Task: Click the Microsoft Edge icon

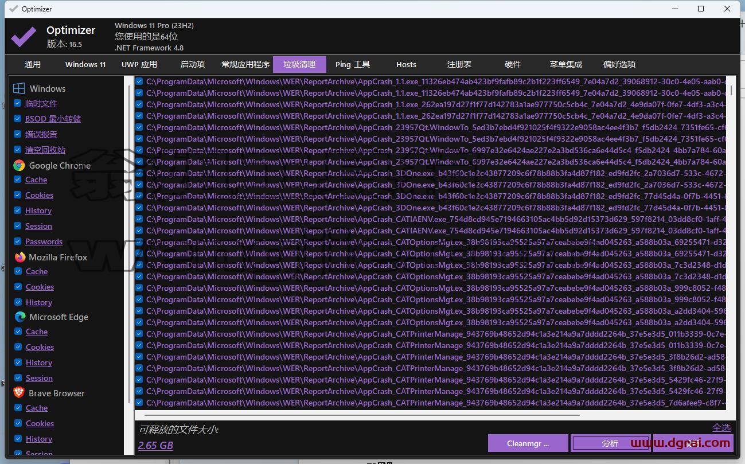Action: pos(20,317)
